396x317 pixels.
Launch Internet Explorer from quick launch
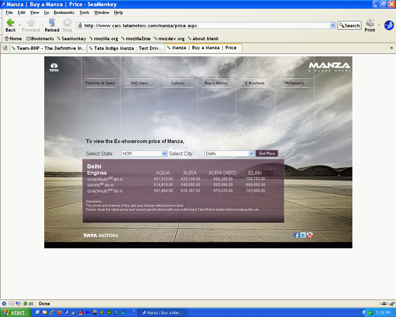[x=52, y=313]
